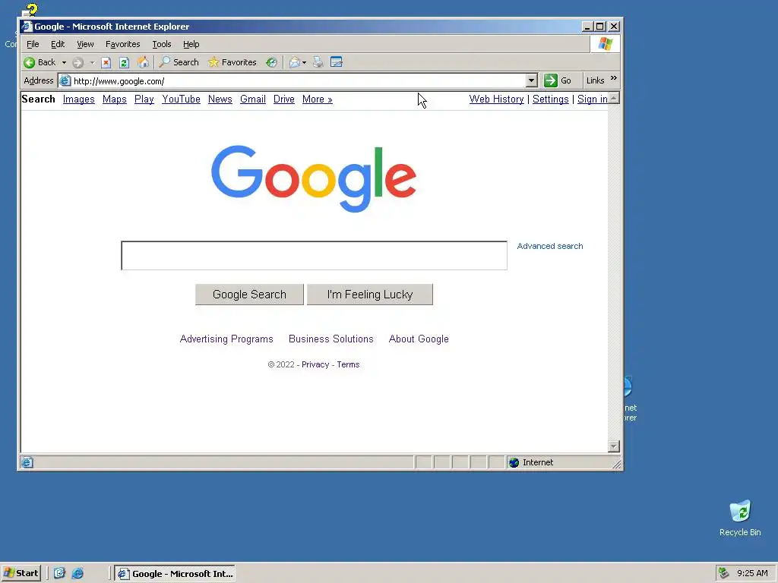Open the Settings link
This screenshot has height=583, width=778.
[x=551, y=99]
